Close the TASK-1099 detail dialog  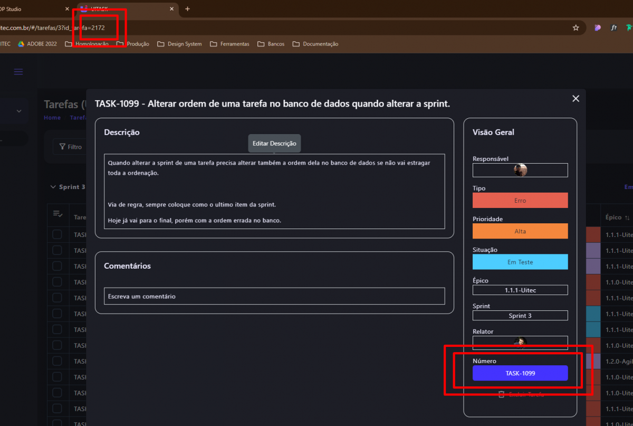(576, 99)
